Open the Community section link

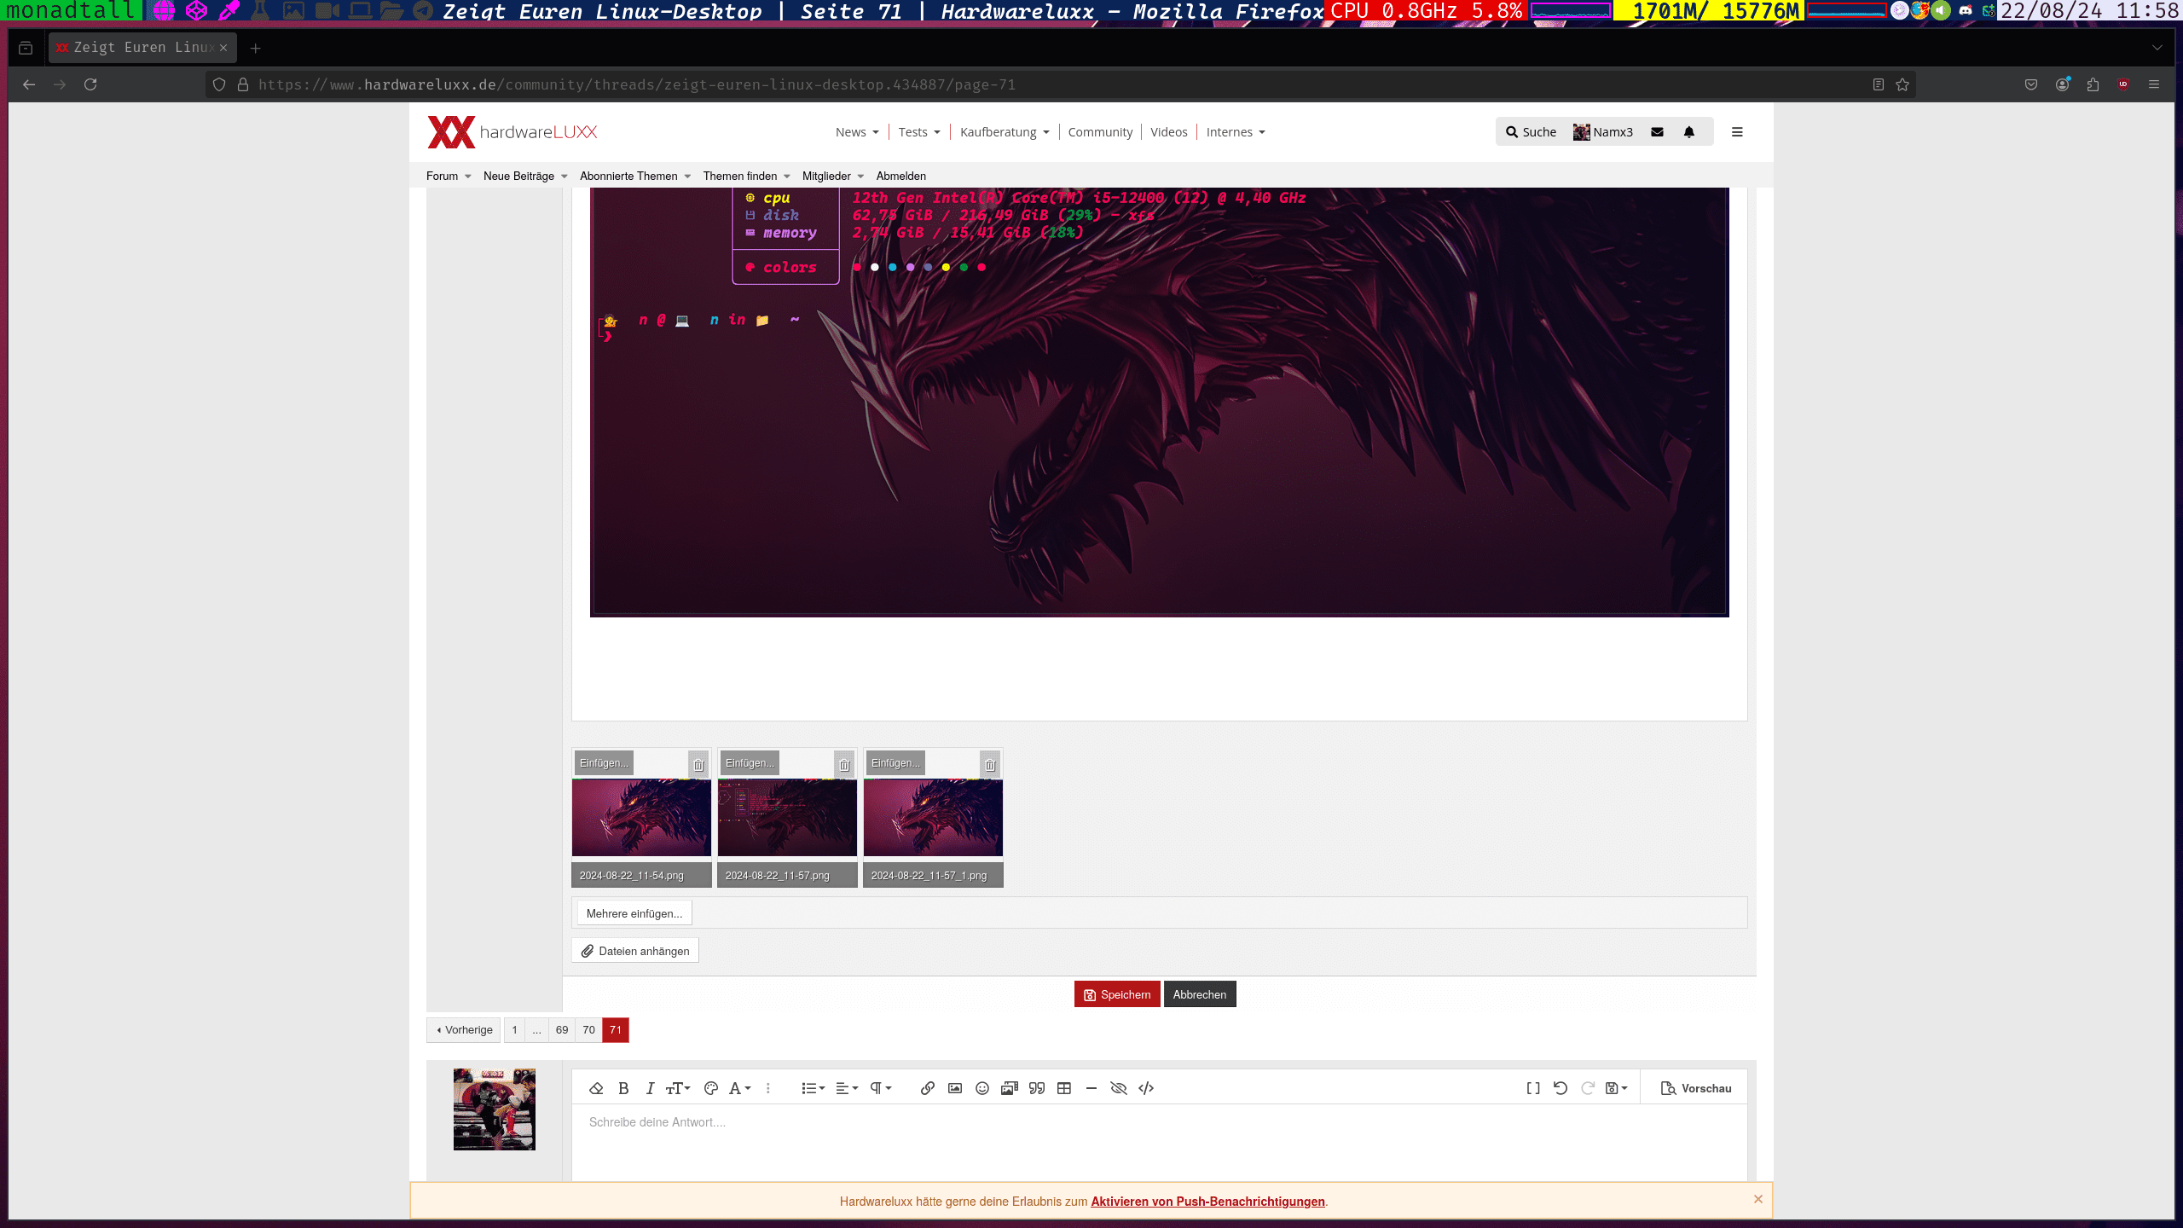point(1100,132)
